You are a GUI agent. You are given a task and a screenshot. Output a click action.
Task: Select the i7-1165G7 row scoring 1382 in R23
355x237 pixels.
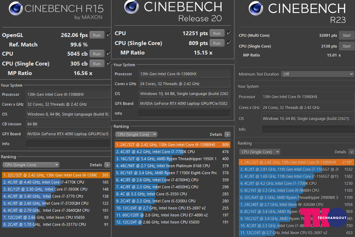pos(296,176)
